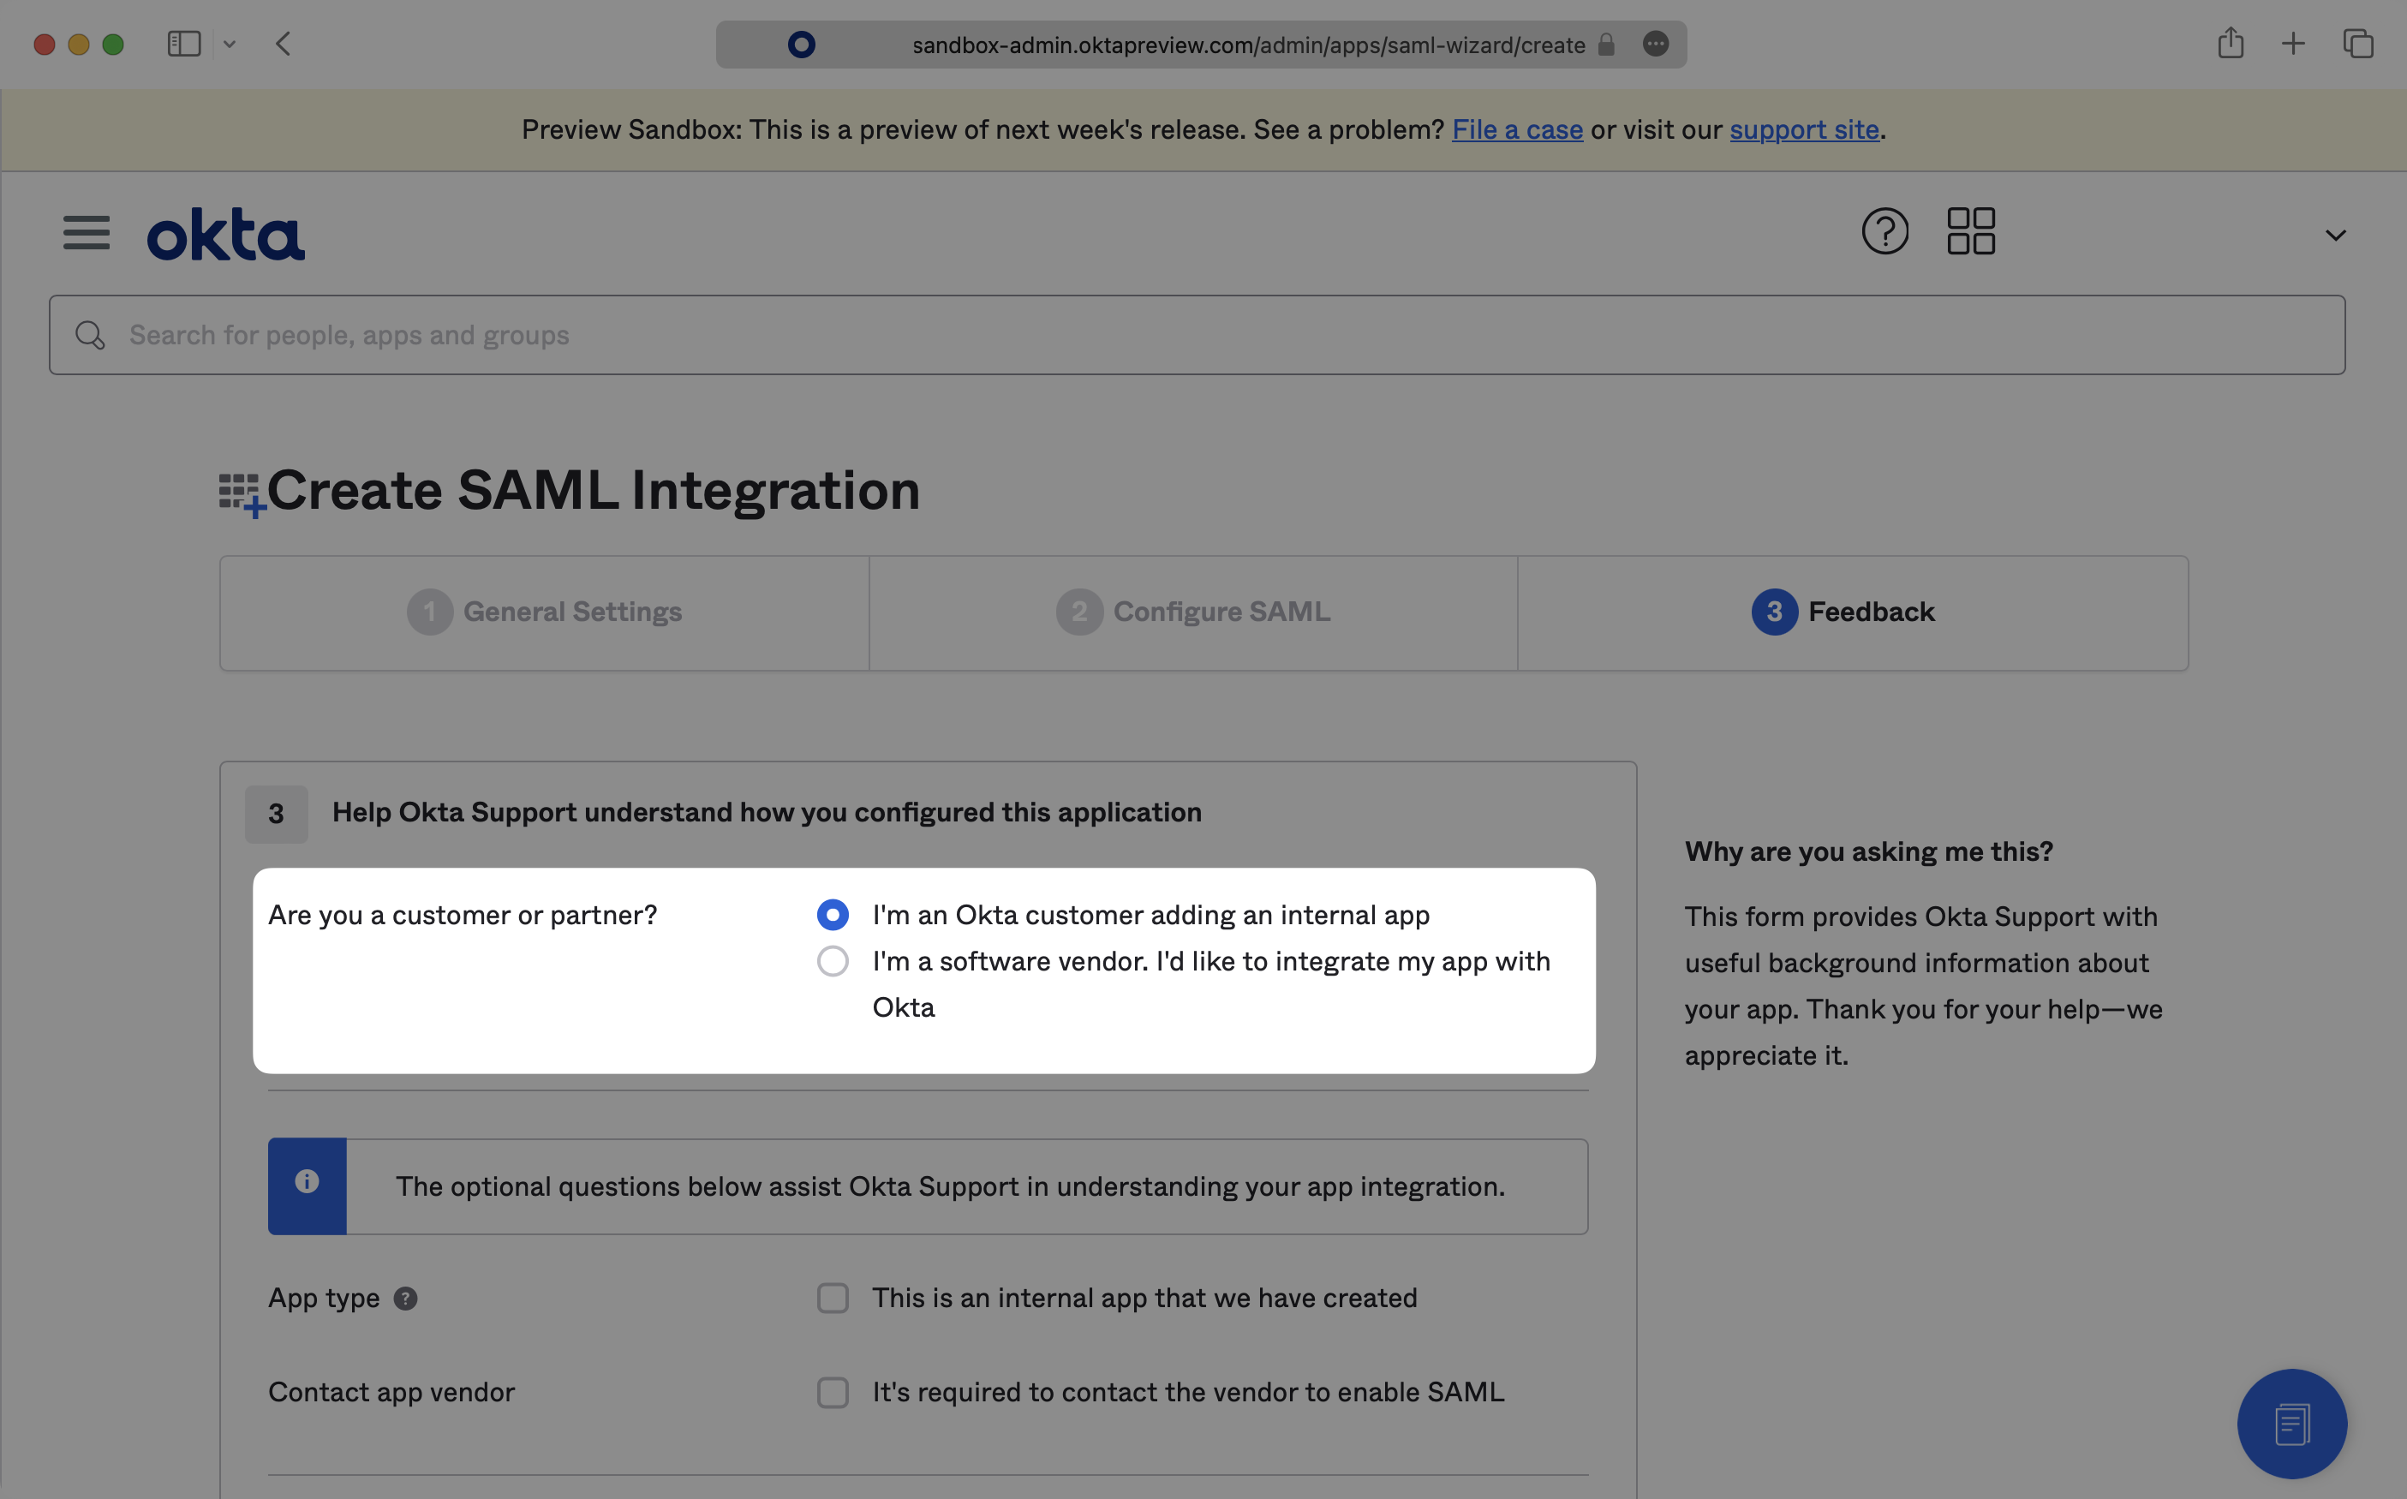The height and width of the screenshot is (1499, 2407).
Task: Click the floating documentation button
Action: pos(2291,1424)
